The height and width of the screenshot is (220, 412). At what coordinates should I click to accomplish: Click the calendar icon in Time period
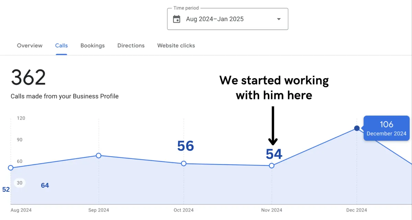point(176,19)
